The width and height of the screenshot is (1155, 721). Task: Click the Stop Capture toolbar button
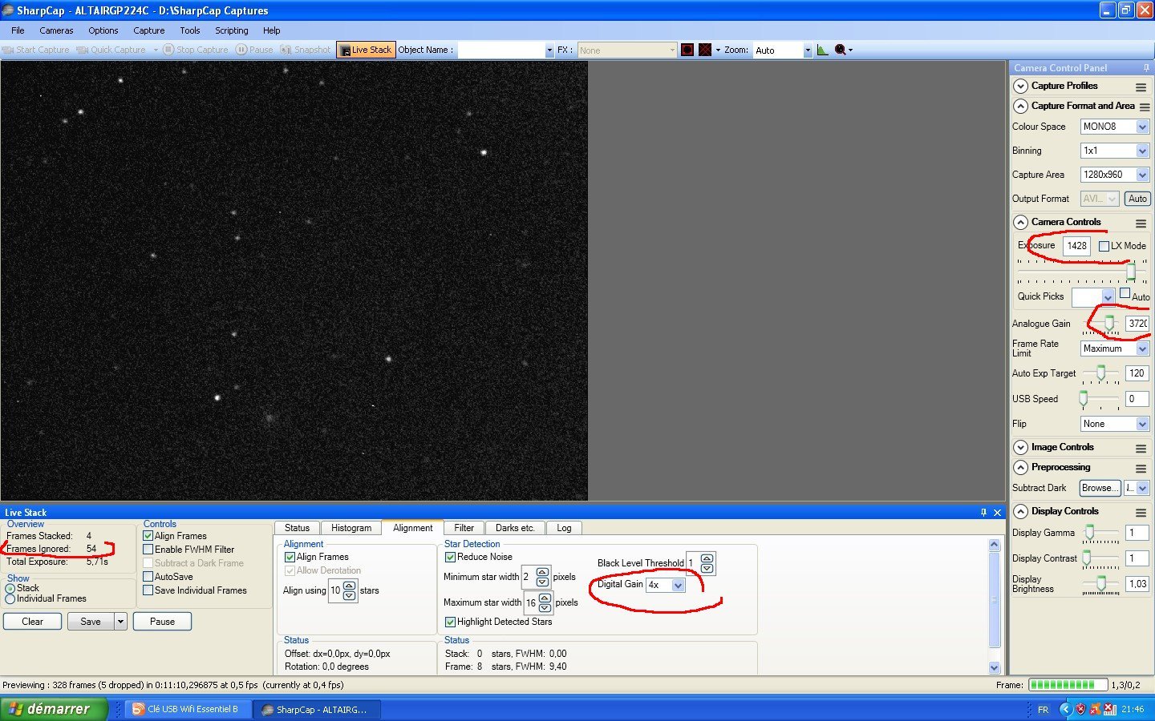[196, 50]
